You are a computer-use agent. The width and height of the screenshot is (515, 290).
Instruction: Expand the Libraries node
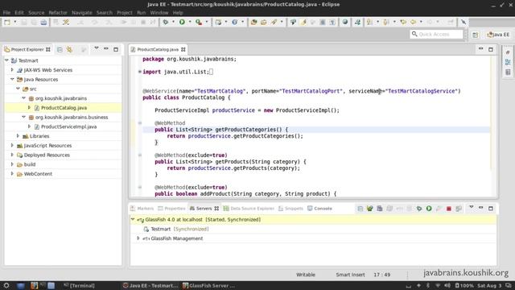coord(18,136)
